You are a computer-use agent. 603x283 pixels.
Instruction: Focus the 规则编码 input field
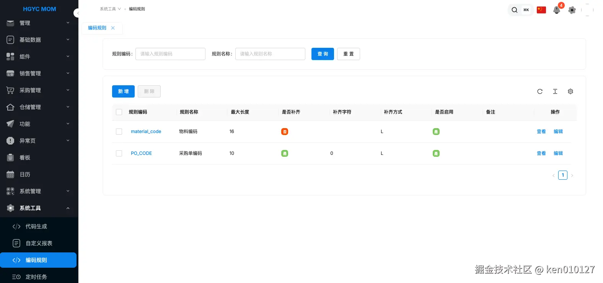(x=170, y=54)
